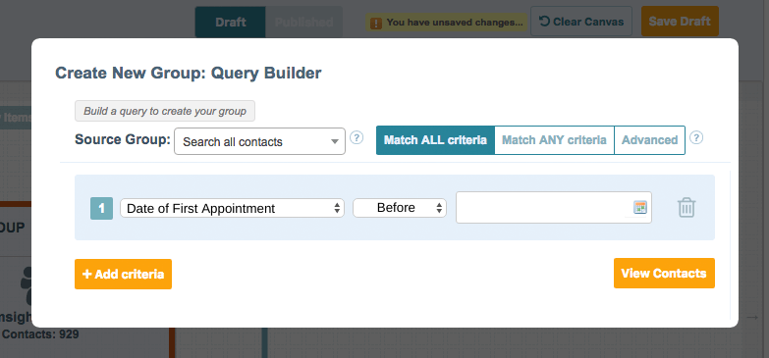Click the Contacts: 929 text behind dialog
The width and height of the screenshot is (769, 358).
(x=40, y=334)
